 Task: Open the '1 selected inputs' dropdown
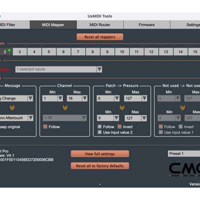click(58, 69)
